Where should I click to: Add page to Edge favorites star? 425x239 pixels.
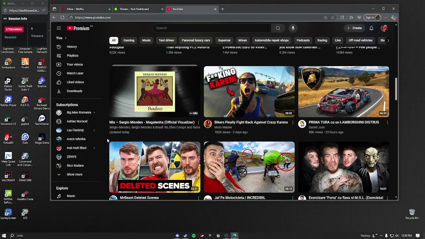pos(333,18)
